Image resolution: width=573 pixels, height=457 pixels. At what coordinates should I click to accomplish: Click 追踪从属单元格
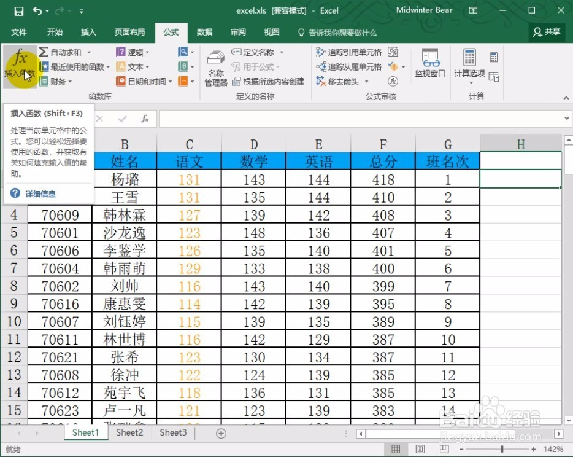[348, 66]
